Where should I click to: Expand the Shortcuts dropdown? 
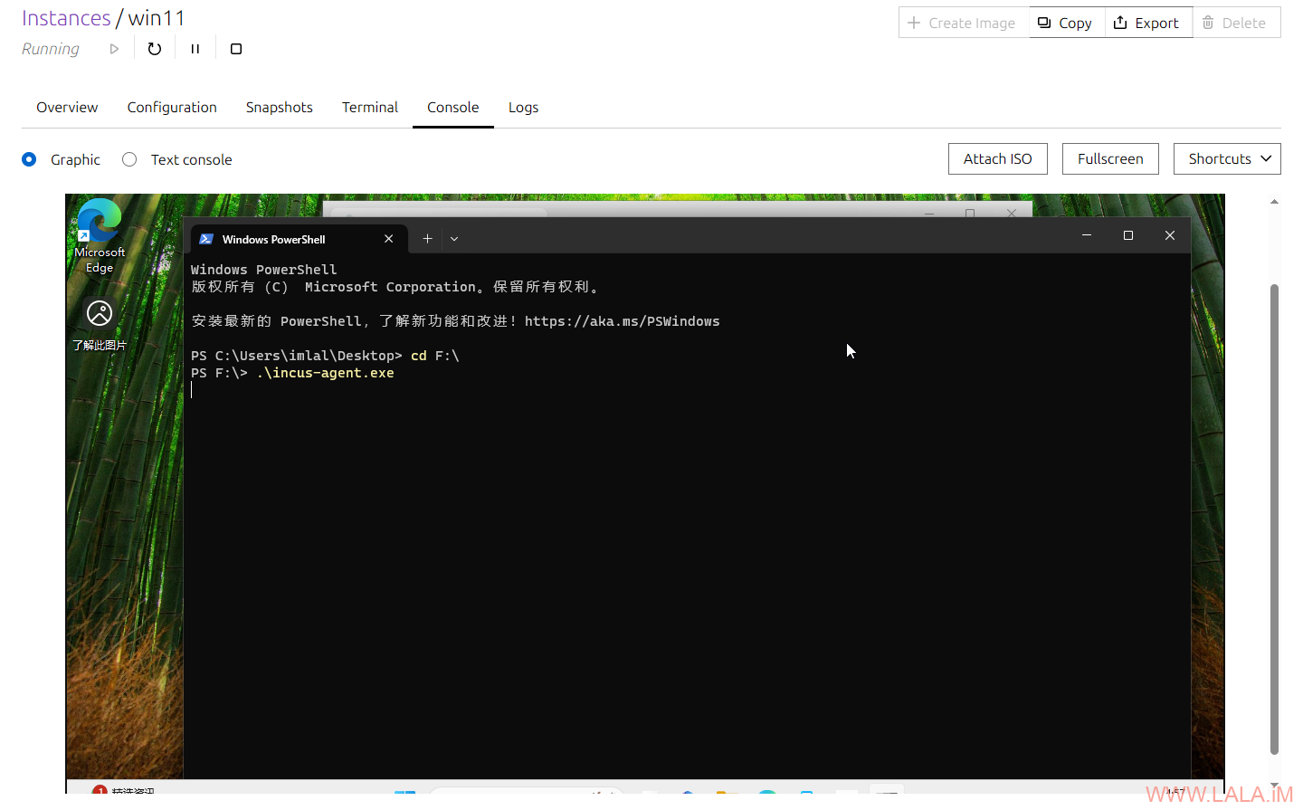point(1227,159)
